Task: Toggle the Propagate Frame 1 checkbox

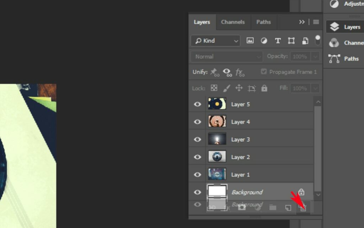Action: (x=264, y=72)
